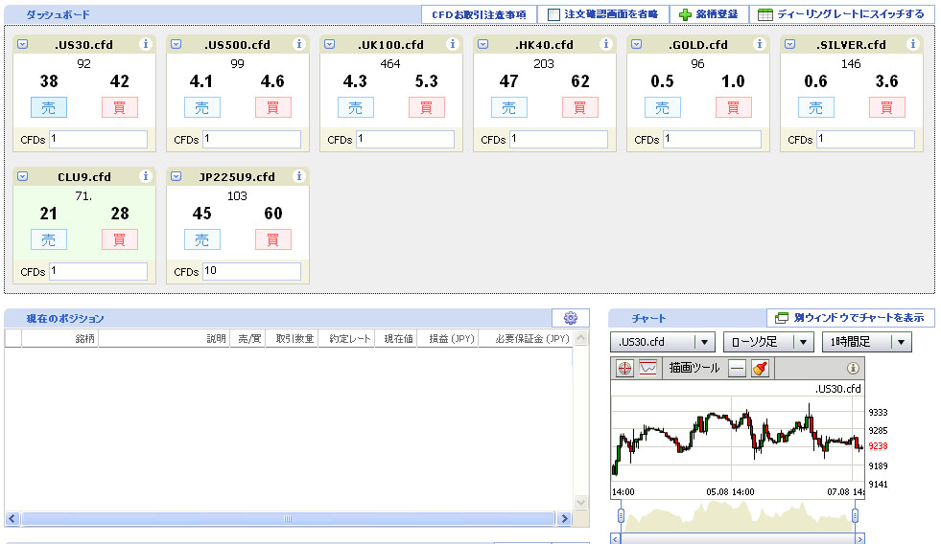Sort positions by 約定レート column header
The image size is (941, 544).
347,338
